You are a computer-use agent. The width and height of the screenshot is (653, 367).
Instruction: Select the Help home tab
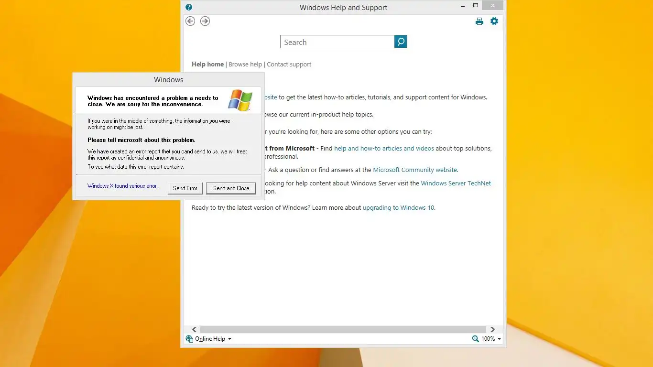tap(207, 64)
